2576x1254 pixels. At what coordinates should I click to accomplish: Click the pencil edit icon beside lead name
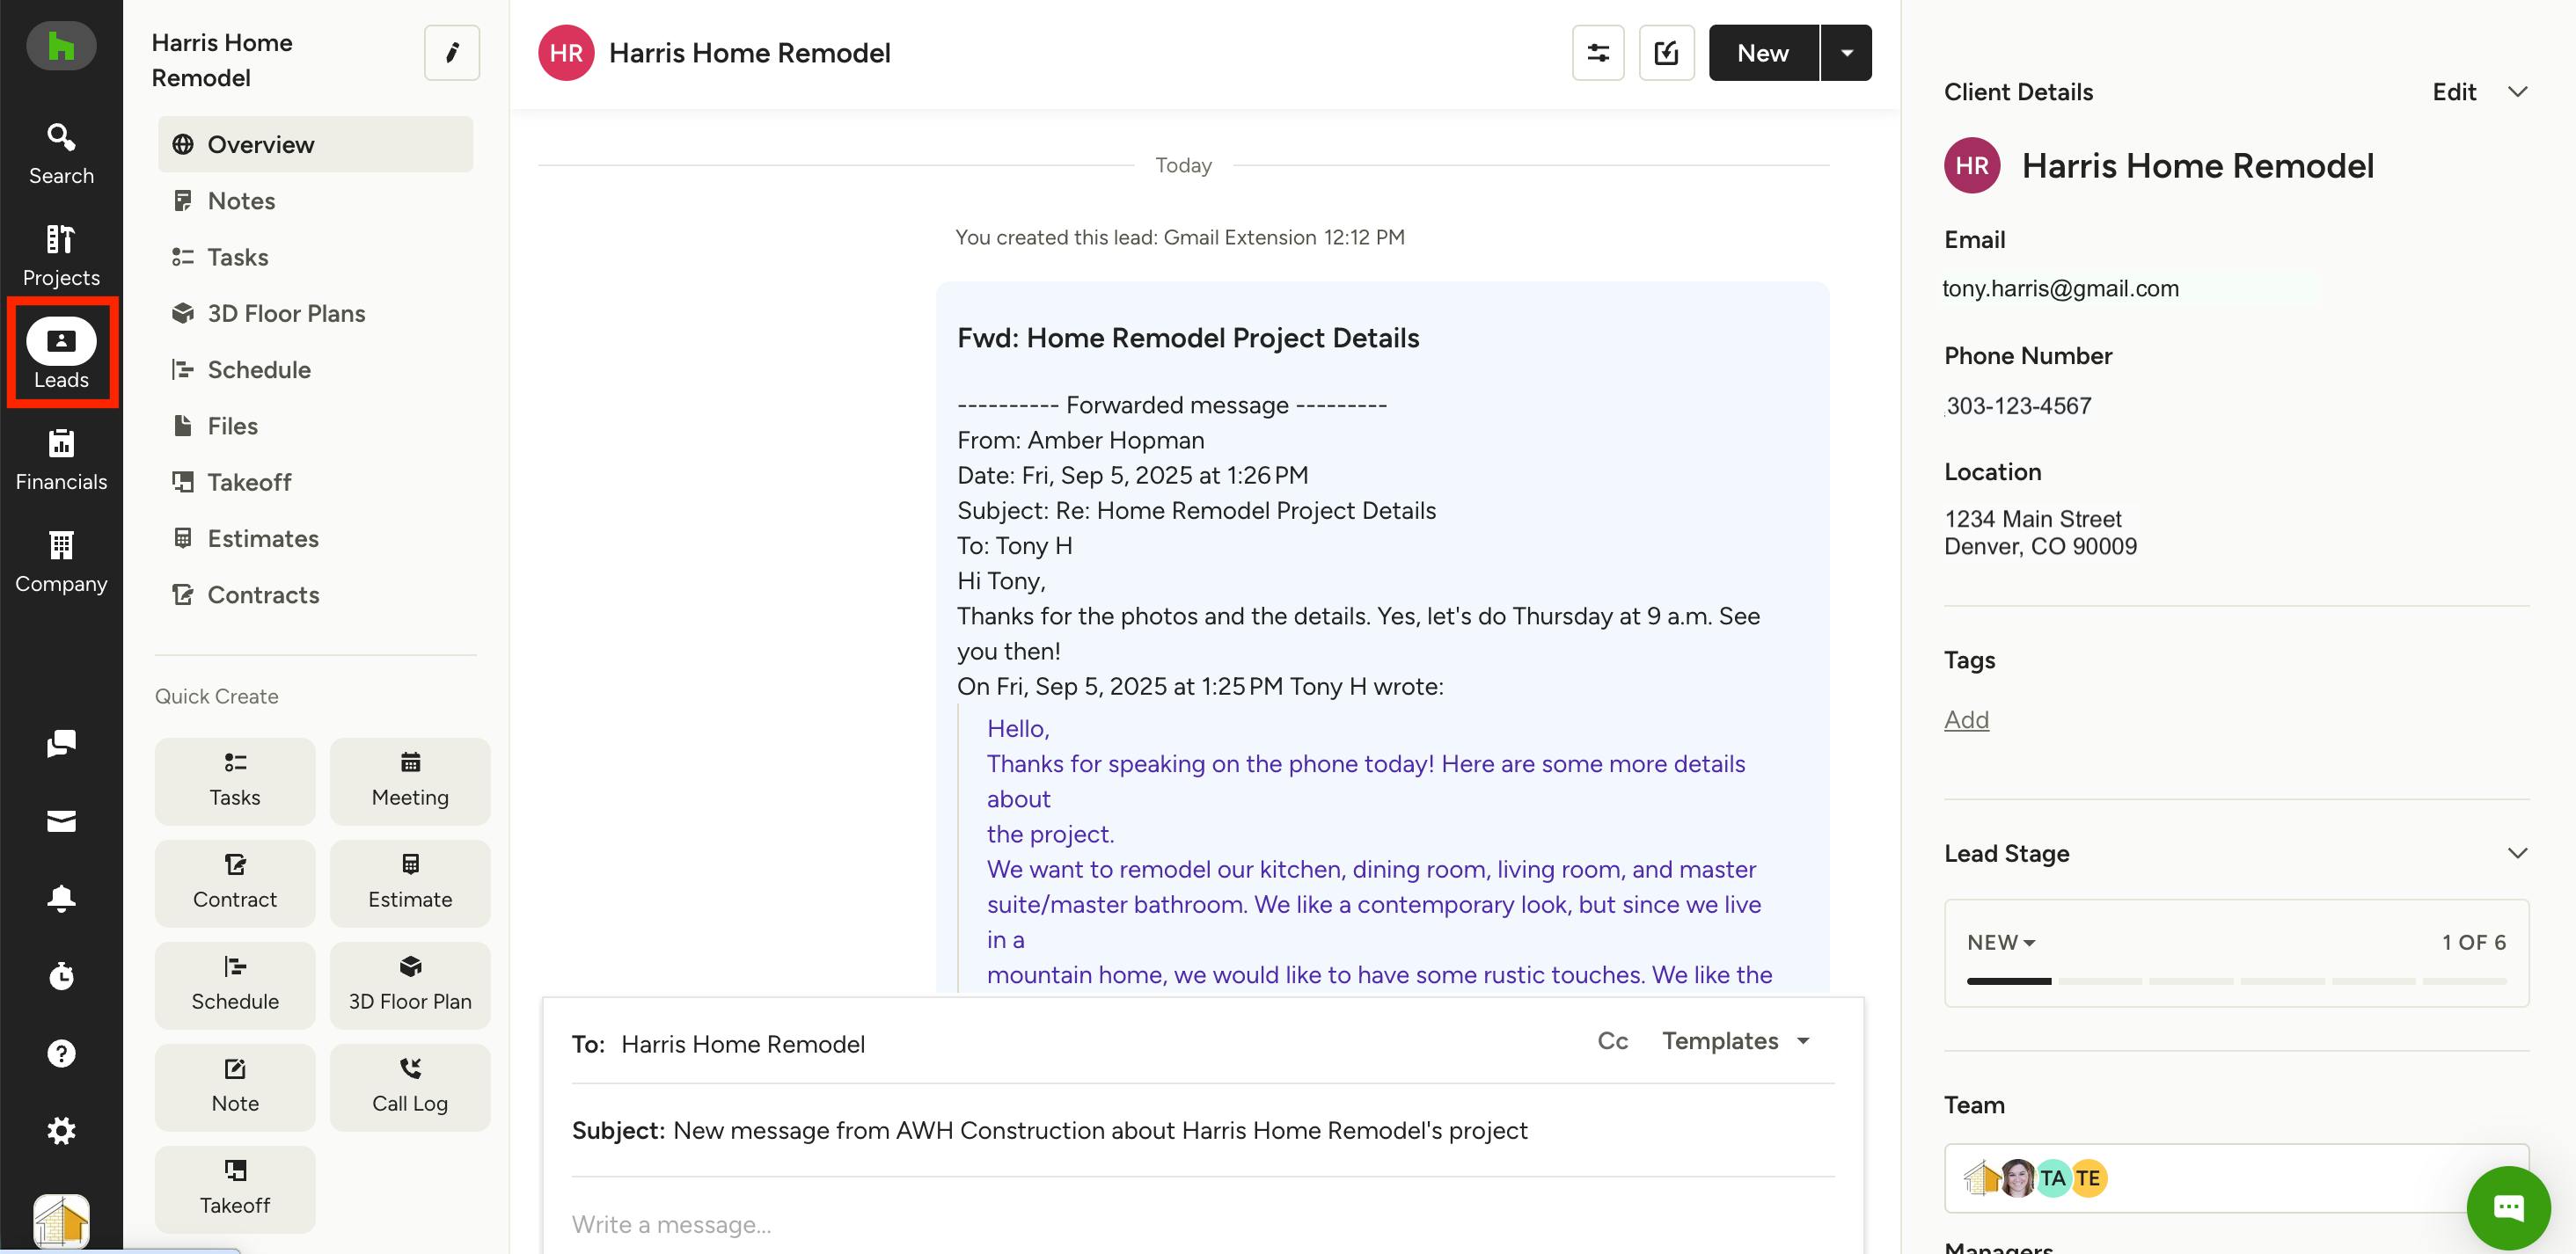(451, 53)
